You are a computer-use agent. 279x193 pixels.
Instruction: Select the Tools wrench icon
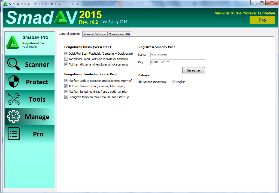click(x=14, y=99)
